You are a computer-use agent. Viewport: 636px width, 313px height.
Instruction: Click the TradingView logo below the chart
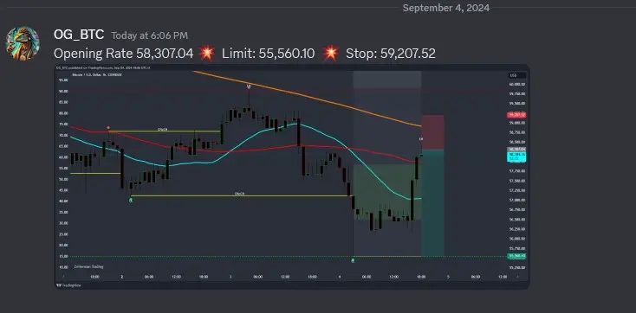[68, 285]
